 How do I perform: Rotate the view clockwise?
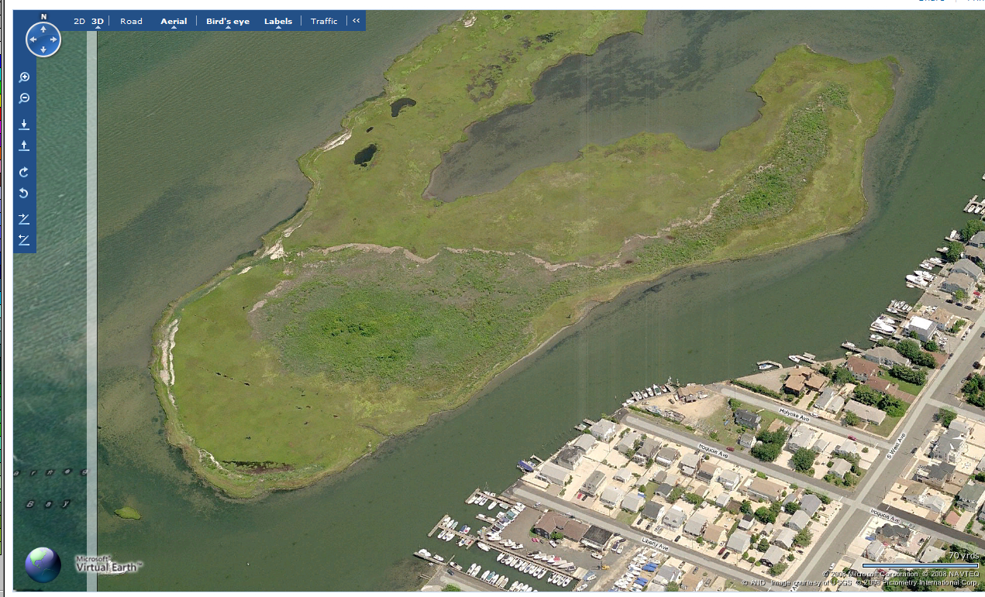pos(24,172)
